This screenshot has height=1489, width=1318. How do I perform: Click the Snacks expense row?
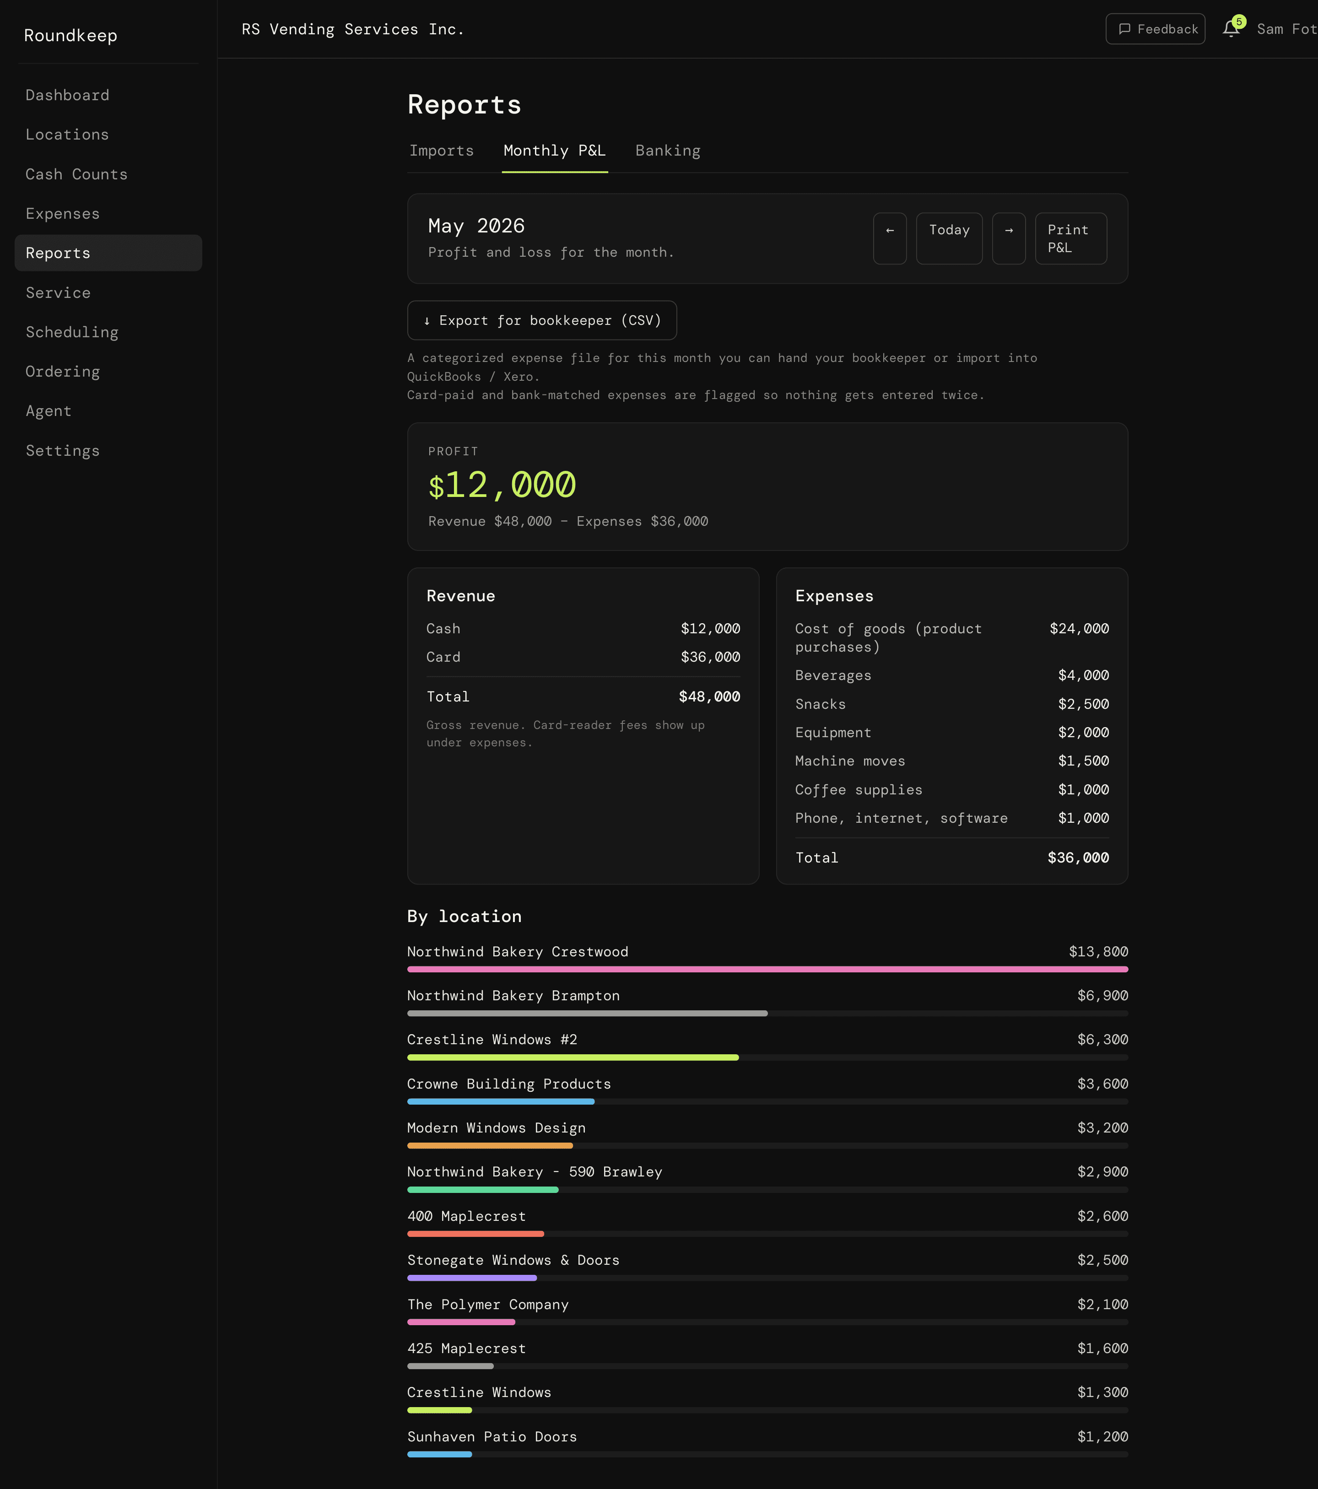pyautogui.click(x=951, y=704)
